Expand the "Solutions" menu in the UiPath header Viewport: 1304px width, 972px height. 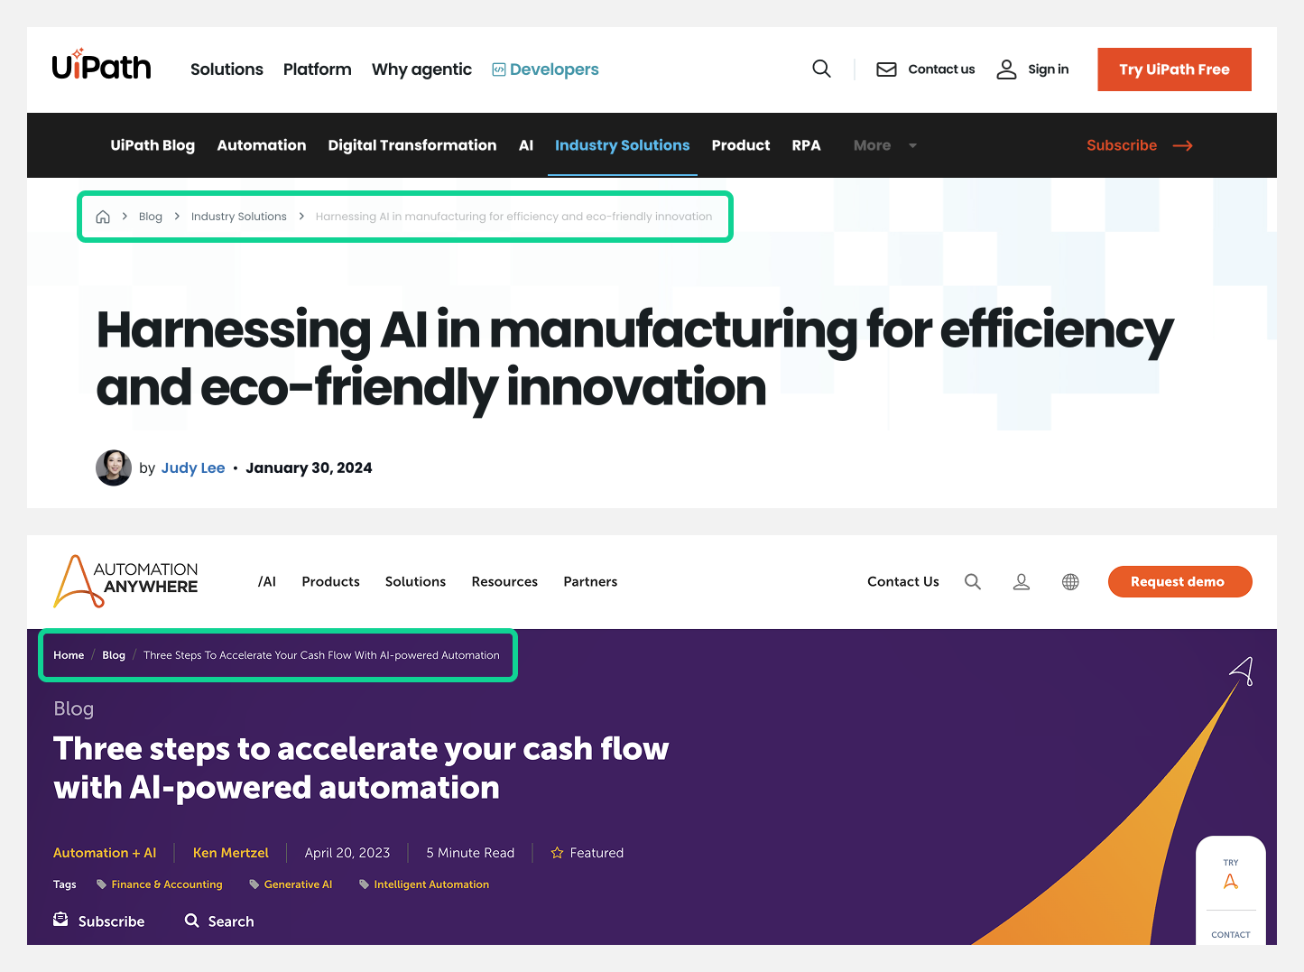point(227,69)
